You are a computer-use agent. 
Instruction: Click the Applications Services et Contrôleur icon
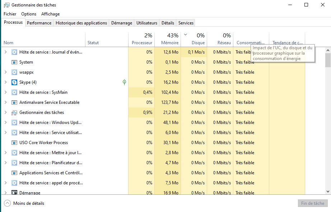click(14, 173)
